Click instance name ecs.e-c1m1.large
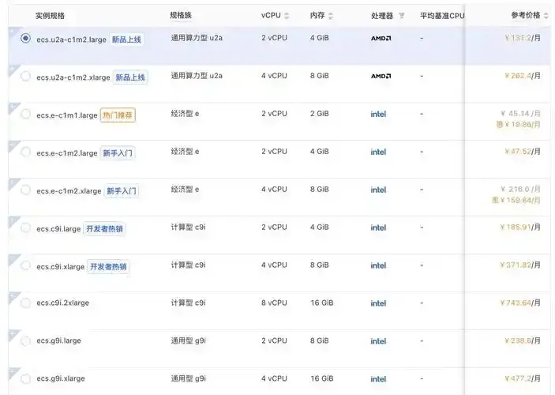Viewport: 555px width, 395px height. click(66, 115)
